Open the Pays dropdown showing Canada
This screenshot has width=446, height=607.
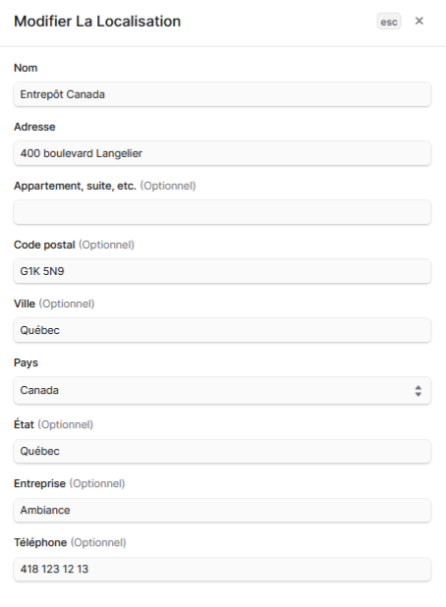[222, 390]
